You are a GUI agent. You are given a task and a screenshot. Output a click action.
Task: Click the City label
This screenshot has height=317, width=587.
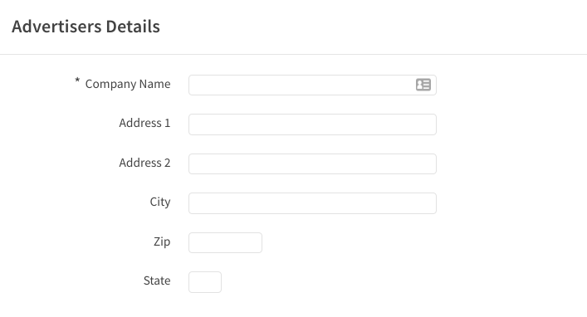(x=160, y=202)
